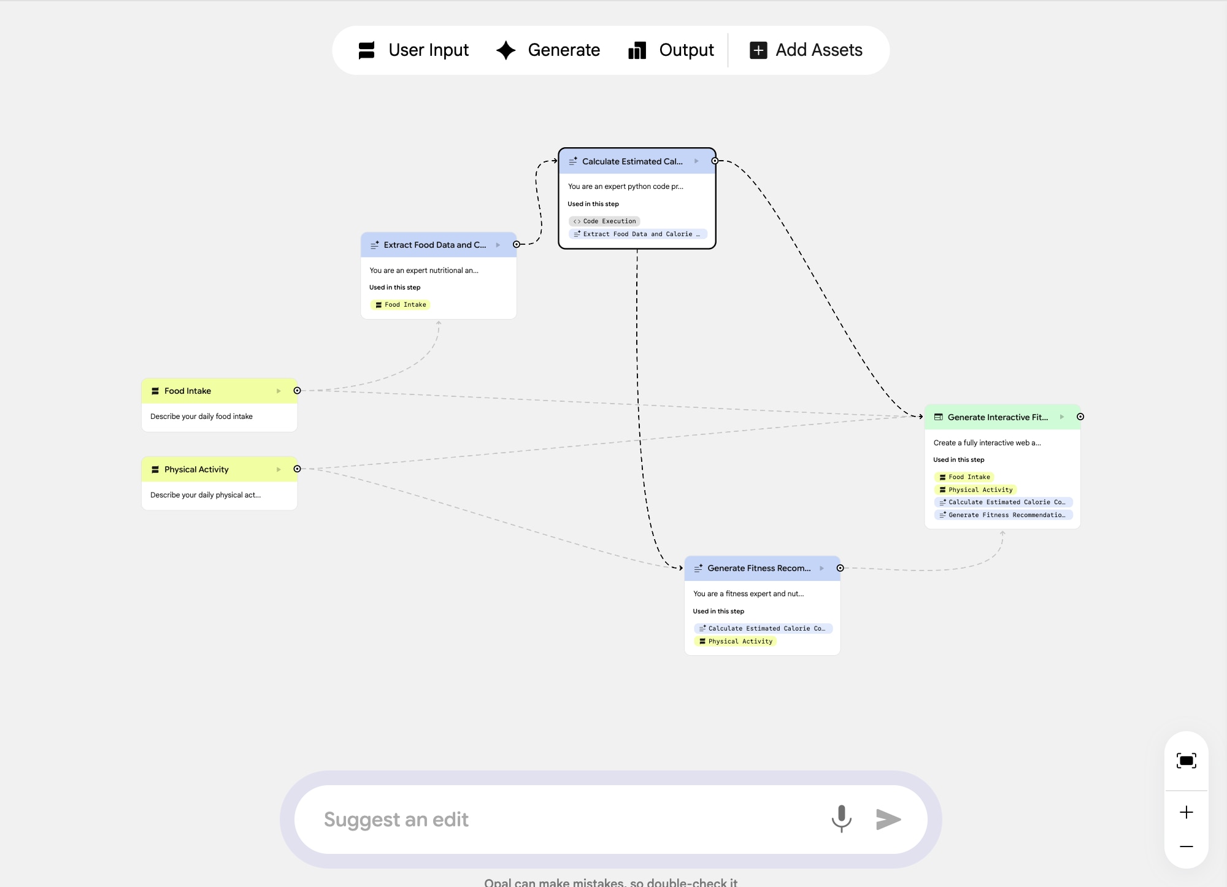The height and width of the screenshot is (887, 1227).
Task: Click the Code Execution chip
Action: click(x=605, y=221)
